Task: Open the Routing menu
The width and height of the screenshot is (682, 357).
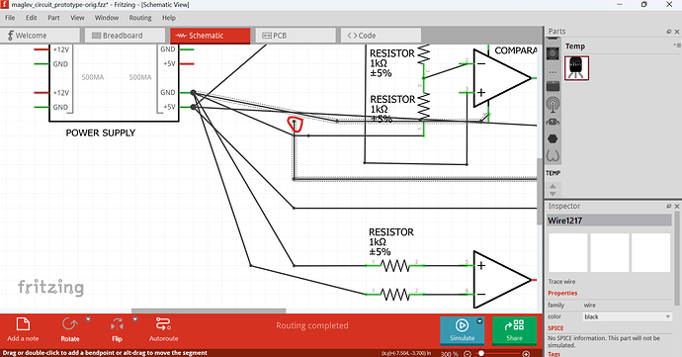Action: coord(140,18)
